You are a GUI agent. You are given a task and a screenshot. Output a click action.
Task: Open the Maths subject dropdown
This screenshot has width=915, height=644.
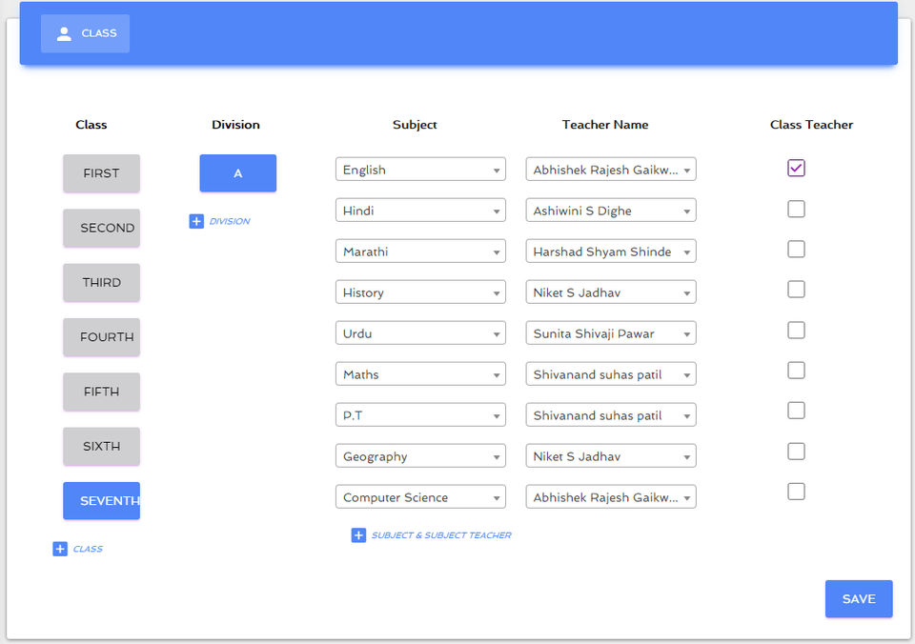[420, 373]
